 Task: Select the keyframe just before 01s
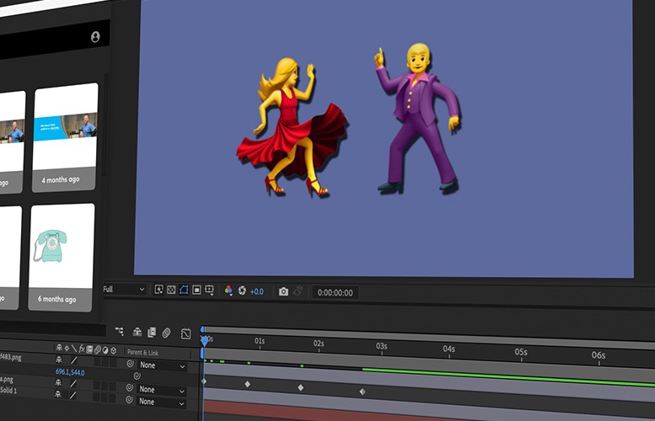pyautogui.click(x=247, y=384)
